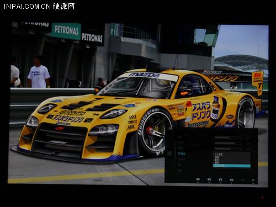
Task: Adjust the topmost slider bar in the OSD
Action: [228, 137]
